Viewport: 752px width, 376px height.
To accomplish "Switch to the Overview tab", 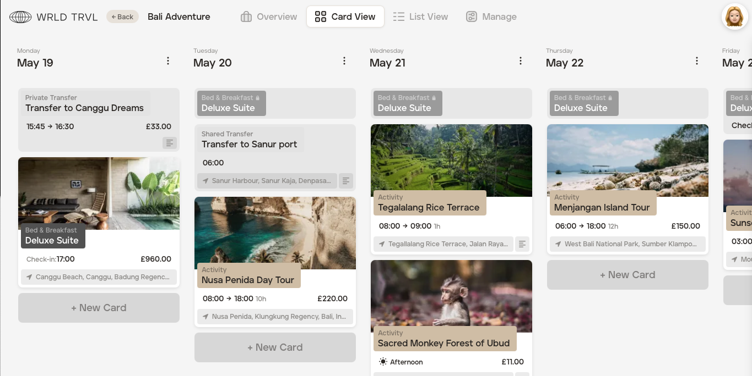I will (269, 17).
